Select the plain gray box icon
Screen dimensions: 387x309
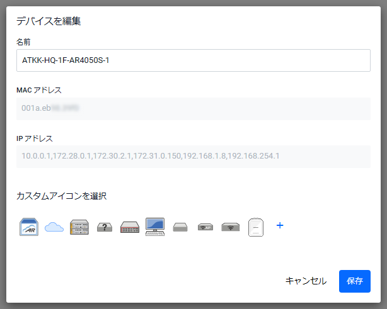pos(180,227)
